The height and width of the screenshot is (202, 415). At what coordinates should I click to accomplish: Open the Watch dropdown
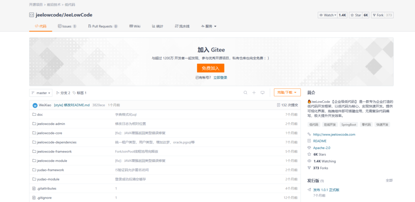point(328,15)
